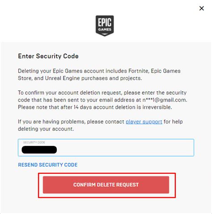Click the If you are having problems text
This screenshot has height=214, width=212.
(52, 122)
